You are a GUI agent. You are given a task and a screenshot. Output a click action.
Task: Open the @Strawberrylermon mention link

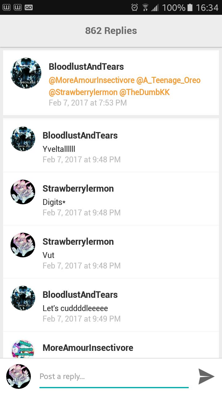[83, 92]
